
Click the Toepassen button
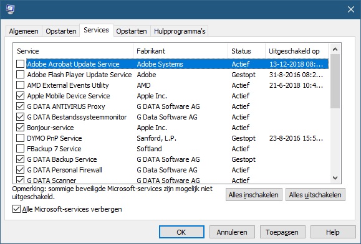282,232
